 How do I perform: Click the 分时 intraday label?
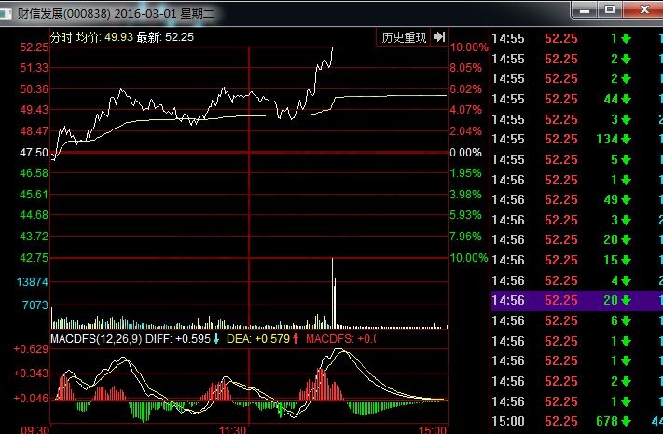click(60, 37)
